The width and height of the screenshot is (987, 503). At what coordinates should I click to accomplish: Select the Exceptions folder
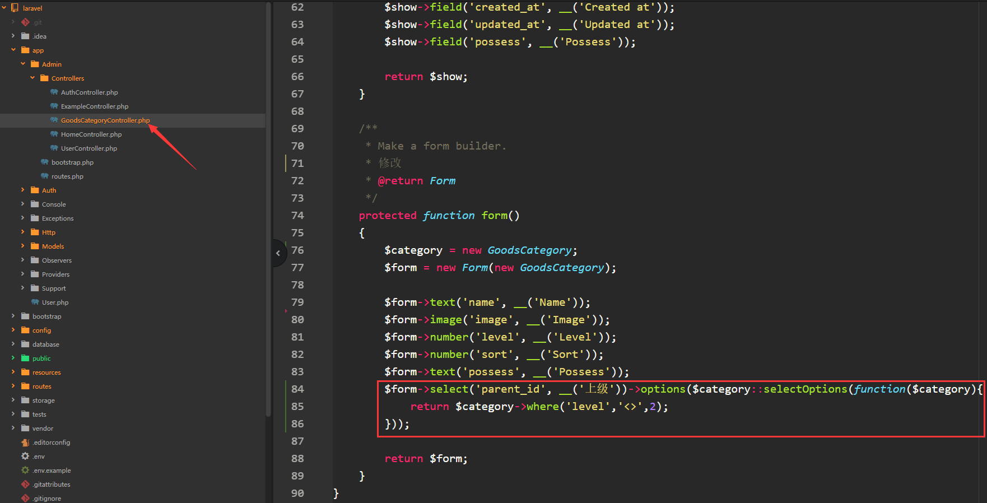tap(58, 218)
